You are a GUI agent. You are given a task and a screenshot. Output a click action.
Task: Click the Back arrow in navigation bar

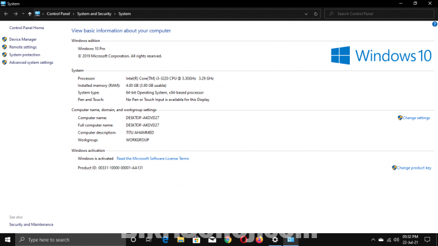[x=6, y=13]
